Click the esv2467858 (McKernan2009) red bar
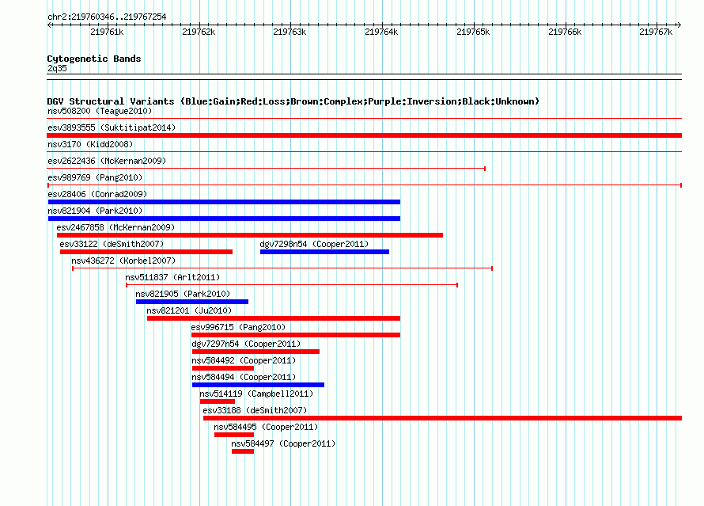The height and width of the screenshot is (506, 704). click(x=250, y=235)
